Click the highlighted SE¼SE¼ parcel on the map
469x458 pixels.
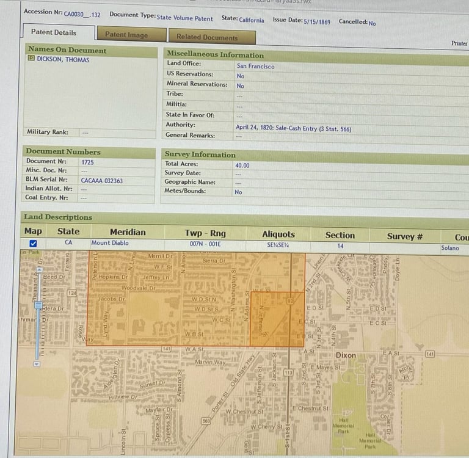[277, 319]
